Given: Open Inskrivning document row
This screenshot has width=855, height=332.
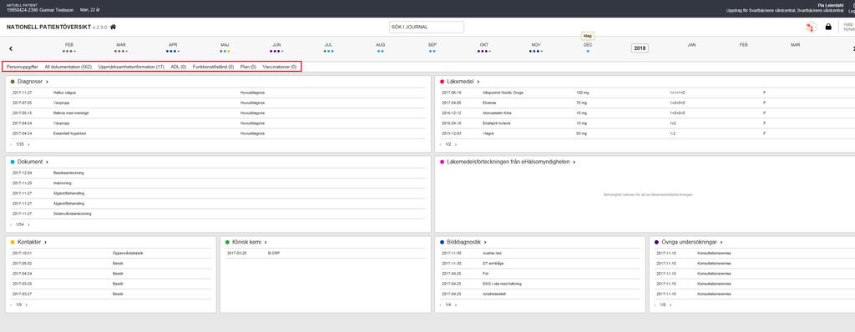Looking at the screenshot, I should point(218,184).
